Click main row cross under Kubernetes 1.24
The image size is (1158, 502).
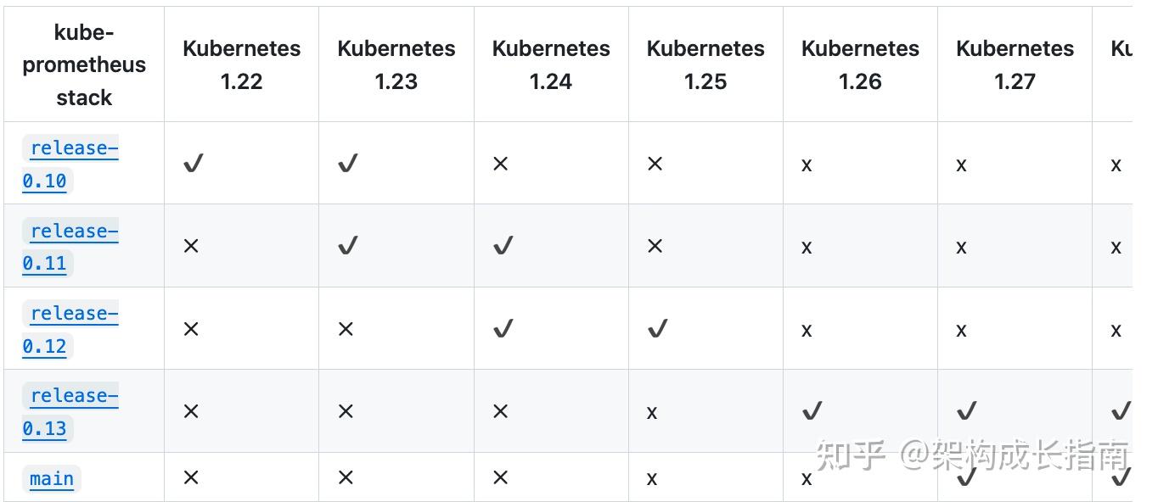500,477
